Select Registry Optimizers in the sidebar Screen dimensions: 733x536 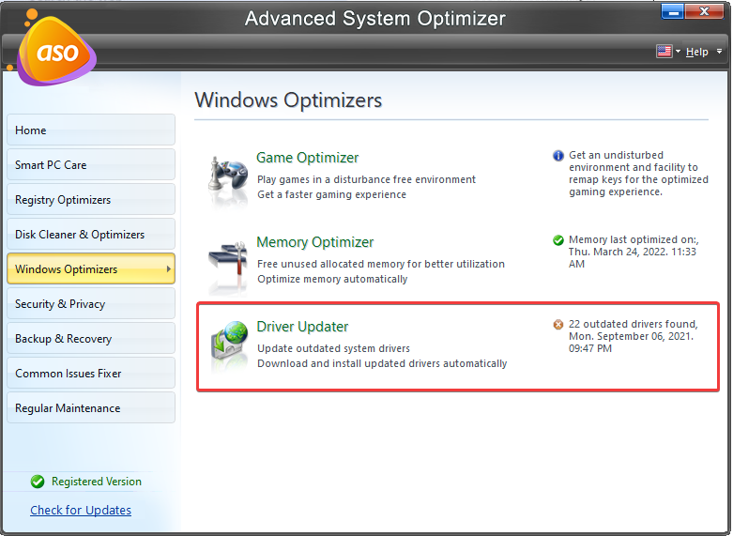pyautogui.click(x=91, y=199)
